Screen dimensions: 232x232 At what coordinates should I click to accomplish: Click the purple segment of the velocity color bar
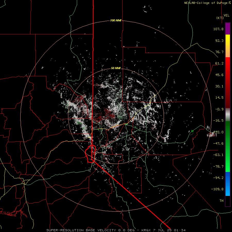pos(228,29)
